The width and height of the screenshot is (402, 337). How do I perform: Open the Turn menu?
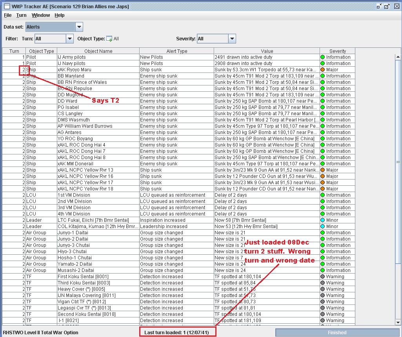[21, 15]
